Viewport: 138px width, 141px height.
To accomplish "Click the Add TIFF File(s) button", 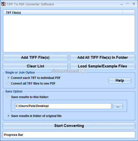I will (35, 57).
